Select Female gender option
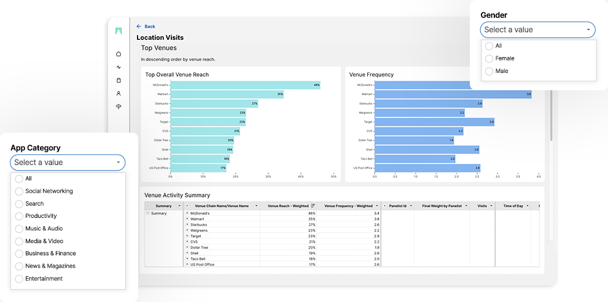This screenshot has width=608, height=302. [489, 58]
